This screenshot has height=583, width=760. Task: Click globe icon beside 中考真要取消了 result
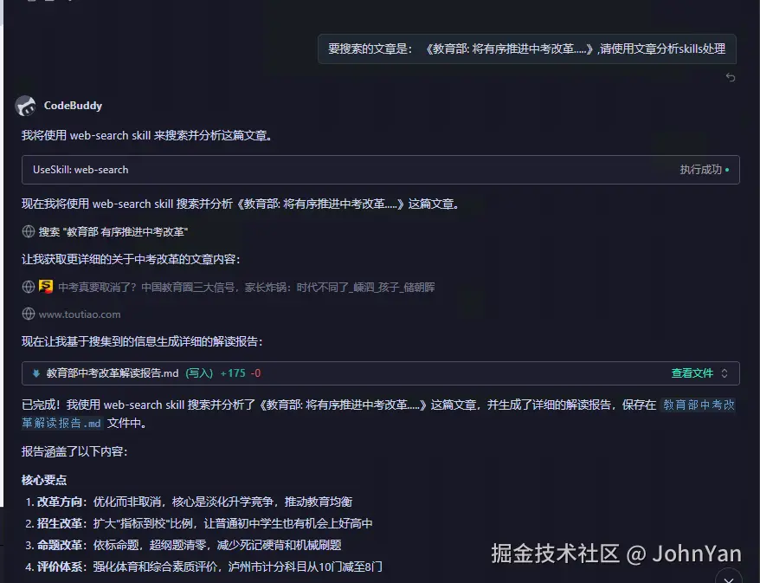pyautogui.click(x=29, y=287)
